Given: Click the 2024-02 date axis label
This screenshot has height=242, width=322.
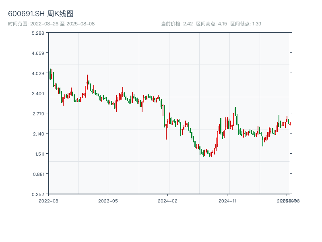Looking at the screenshot, I should [167, 200].
